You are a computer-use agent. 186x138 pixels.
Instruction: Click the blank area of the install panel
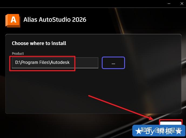coord(93,91)
